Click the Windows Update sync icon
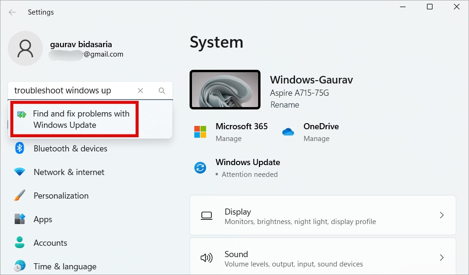 coord(200,167)
